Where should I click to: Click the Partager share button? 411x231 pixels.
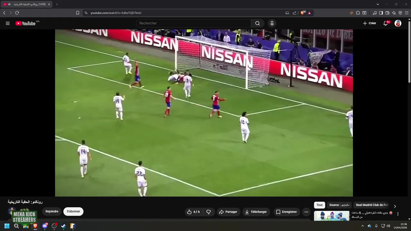pos(228,212)
